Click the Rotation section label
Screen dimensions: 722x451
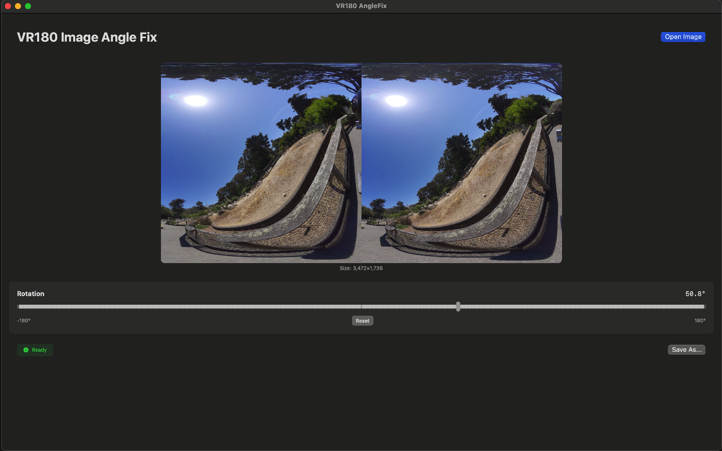click(31, 294)
